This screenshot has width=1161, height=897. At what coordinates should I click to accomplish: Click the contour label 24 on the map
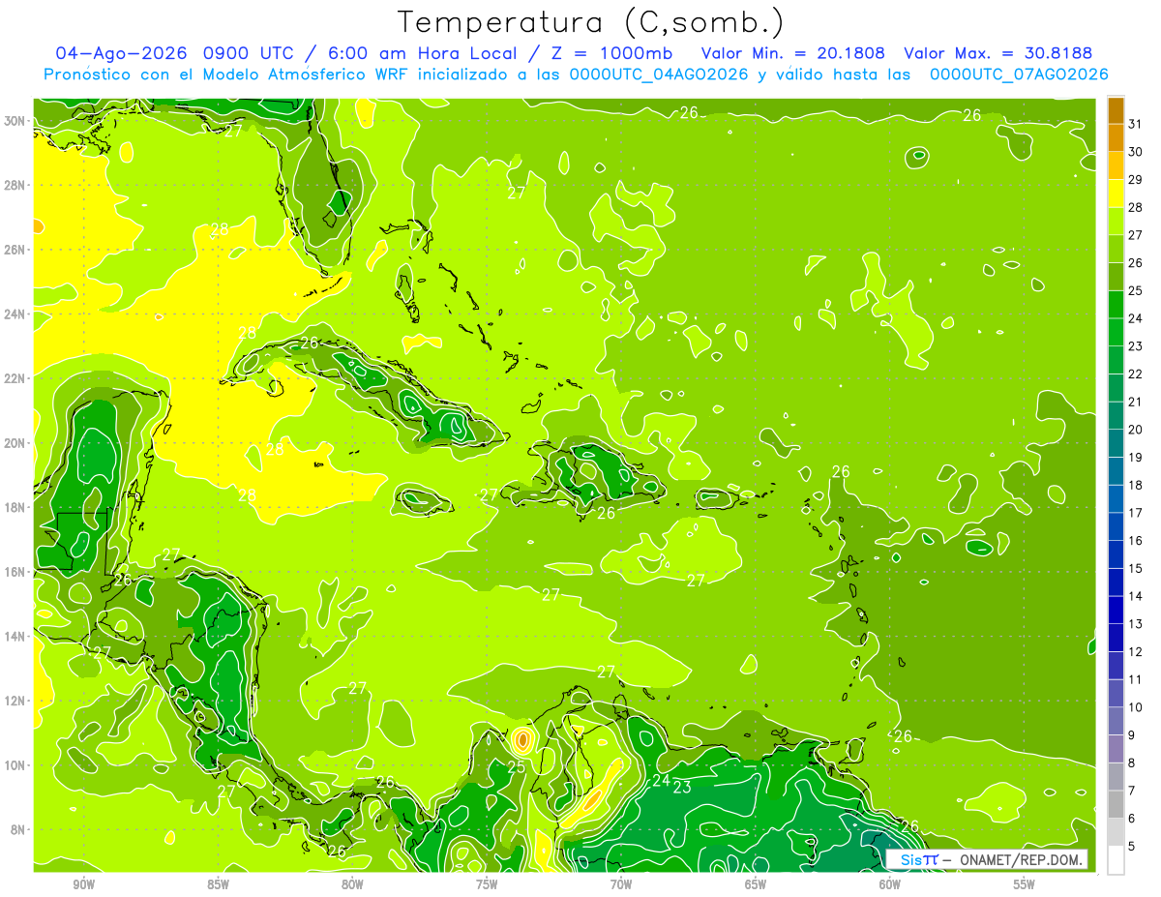pos(661,780)
